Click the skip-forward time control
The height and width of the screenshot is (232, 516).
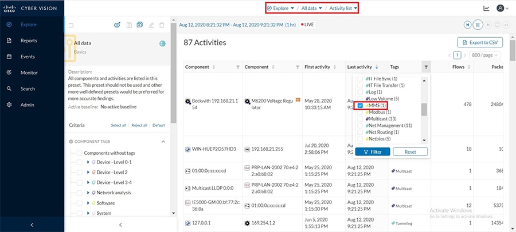point(488,25)
